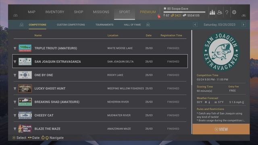Image resolution: width=258 pixels, height=145 pixels.
Task: Select the SPORT tab
Action: 125,12
